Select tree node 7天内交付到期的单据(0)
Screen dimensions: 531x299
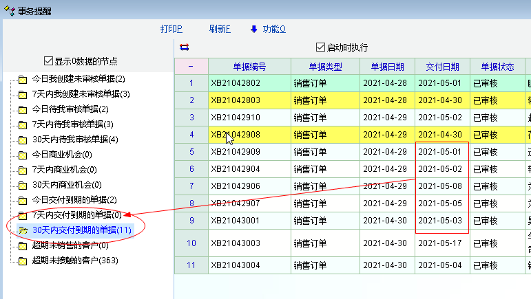tap(76, 215)
